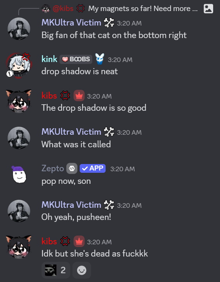Open kink's avatar profile picture

pos(19,65)
